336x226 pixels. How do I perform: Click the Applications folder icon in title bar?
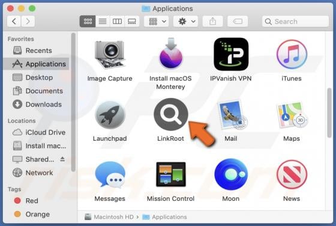tap(146, 8)
